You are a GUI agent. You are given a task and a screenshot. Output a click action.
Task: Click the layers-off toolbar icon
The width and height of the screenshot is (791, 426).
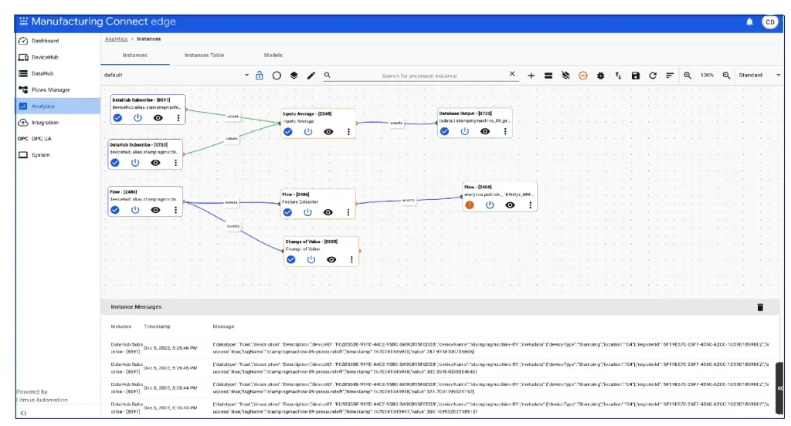[x=565, y=76]
